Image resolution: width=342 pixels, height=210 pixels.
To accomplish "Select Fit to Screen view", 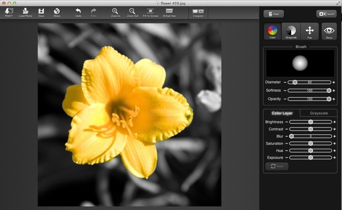I will [150, 13].
